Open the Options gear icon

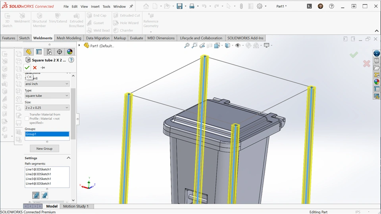pos(260,6)
